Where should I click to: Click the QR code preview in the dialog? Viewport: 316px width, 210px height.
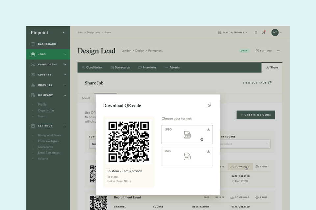[129, 142]
